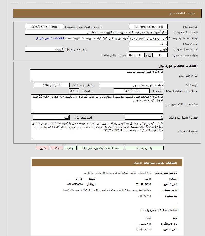Open the اطلاعات تماس خریدار link
The image size is (205, 236).
click(50, 38)
